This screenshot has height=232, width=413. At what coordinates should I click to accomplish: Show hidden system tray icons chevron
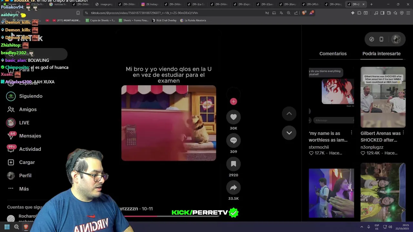361,227
